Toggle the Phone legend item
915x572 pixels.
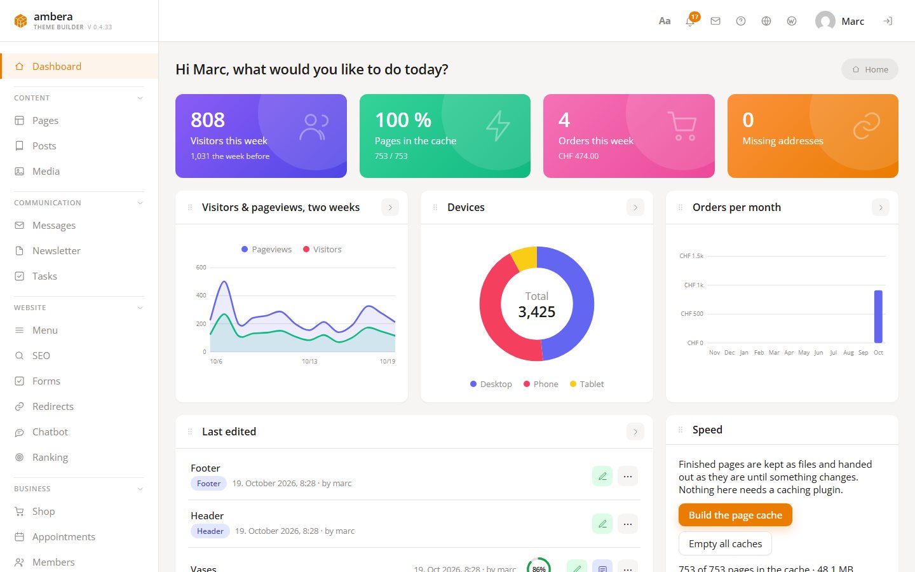pyautogui.click(x=541, y=384)
